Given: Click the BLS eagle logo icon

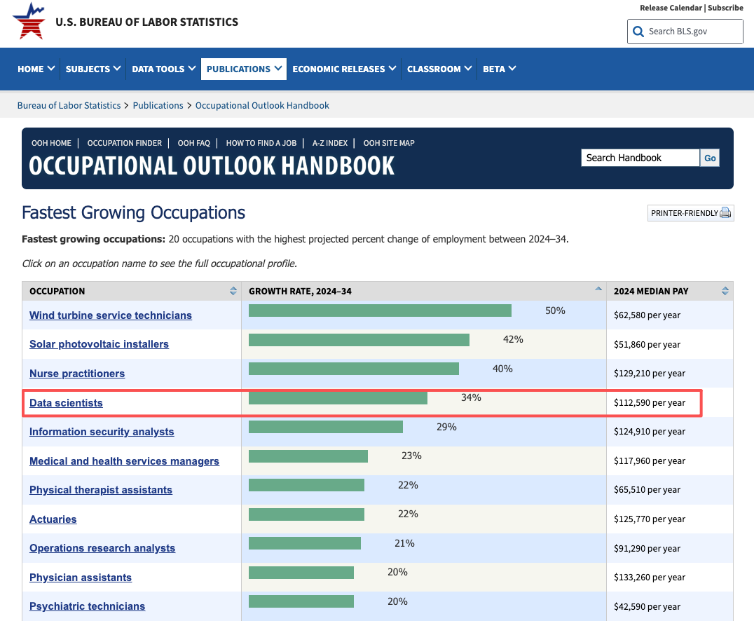Looking at the screenshot, I should point(29,21).
